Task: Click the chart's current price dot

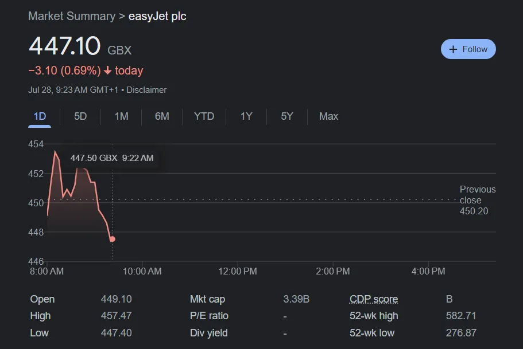Action: (113, 239)
